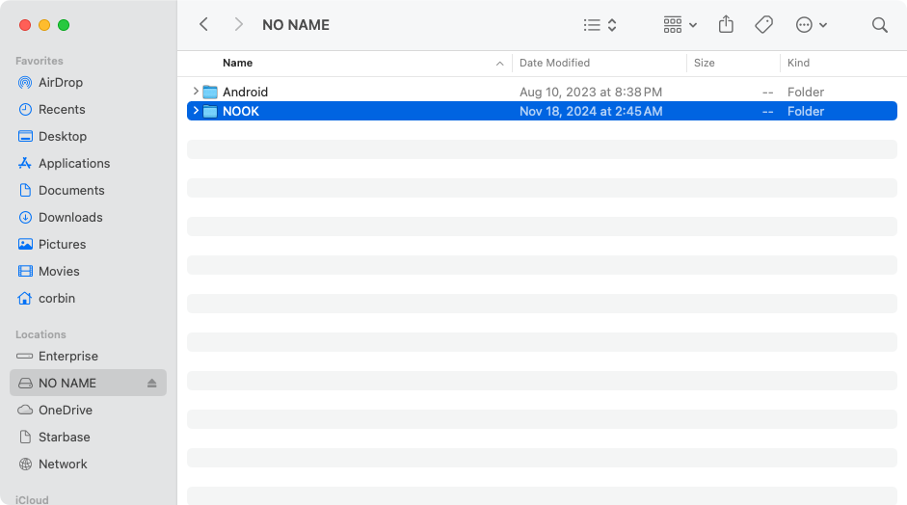Click the Applications sidebar icon
907x505 pixels.
click(x=25, y=163)
